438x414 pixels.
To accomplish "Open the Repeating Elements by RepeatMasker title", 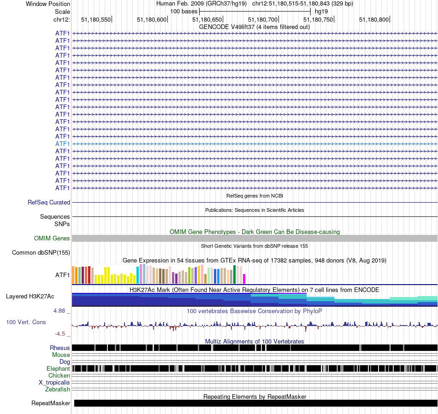I will (255, 397).
